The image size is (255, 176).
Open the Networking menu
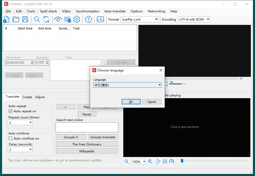(x=156, y=11)
